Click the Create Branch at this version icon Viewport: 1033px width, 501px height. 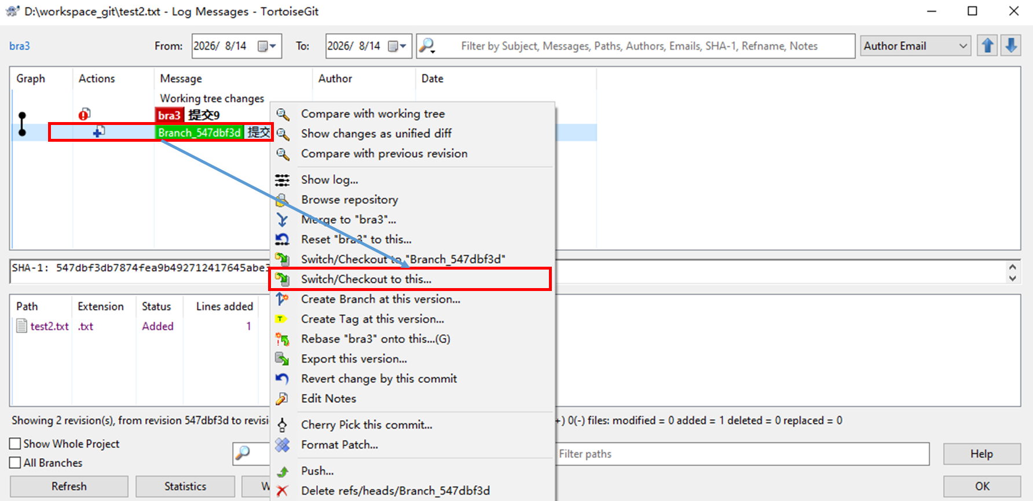point(283,299)
